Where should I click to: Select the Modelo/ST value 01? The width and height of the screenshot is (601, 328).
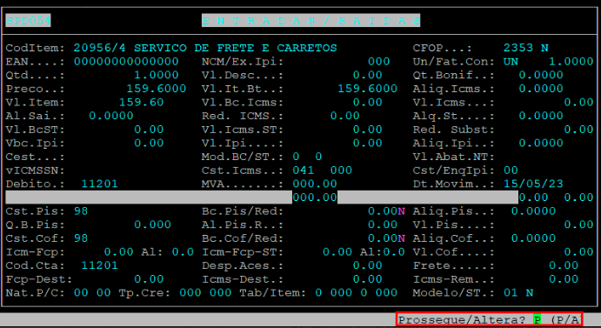coord(511,292)
